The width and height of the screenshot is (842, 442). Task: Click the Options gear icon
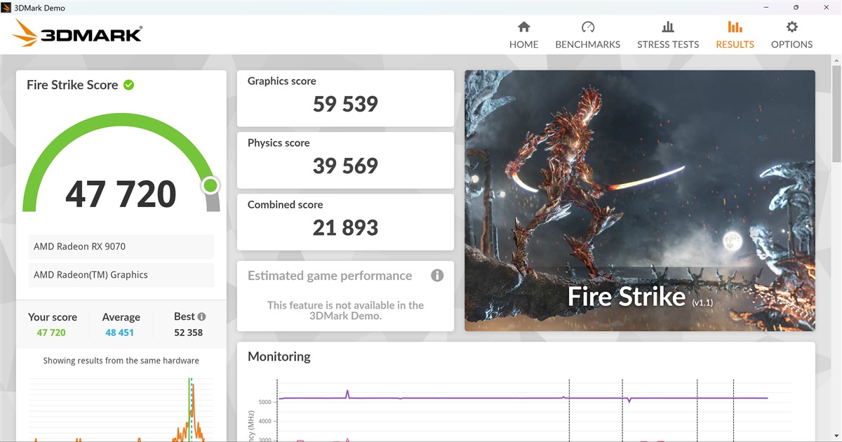791,27
